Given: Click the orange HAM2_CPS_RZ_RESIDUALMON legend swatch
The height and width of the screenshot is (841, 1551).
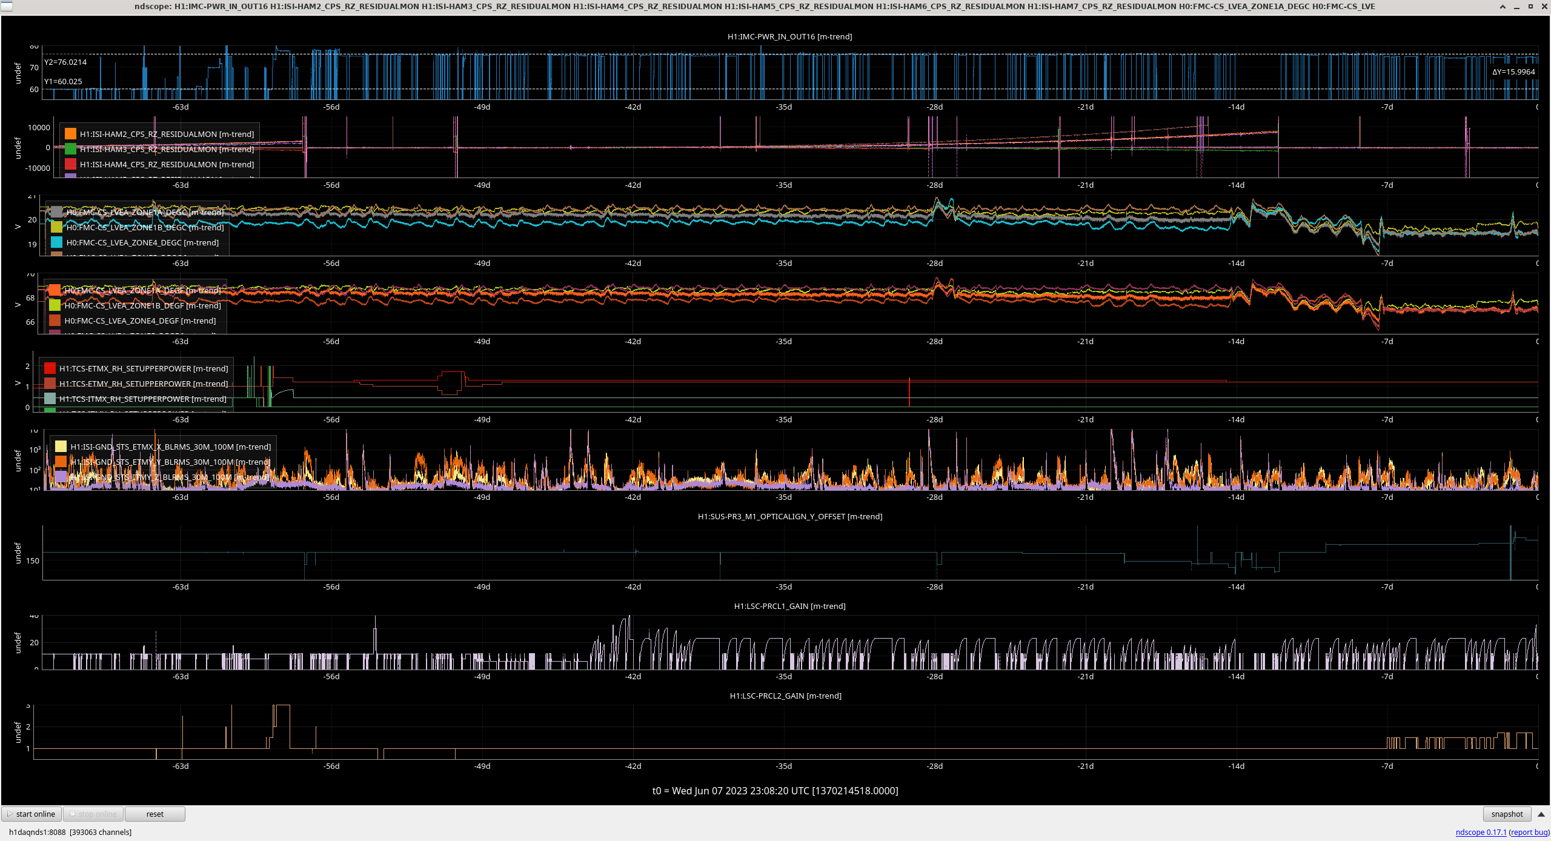Looking at the screenshot, I should (71, 134).
